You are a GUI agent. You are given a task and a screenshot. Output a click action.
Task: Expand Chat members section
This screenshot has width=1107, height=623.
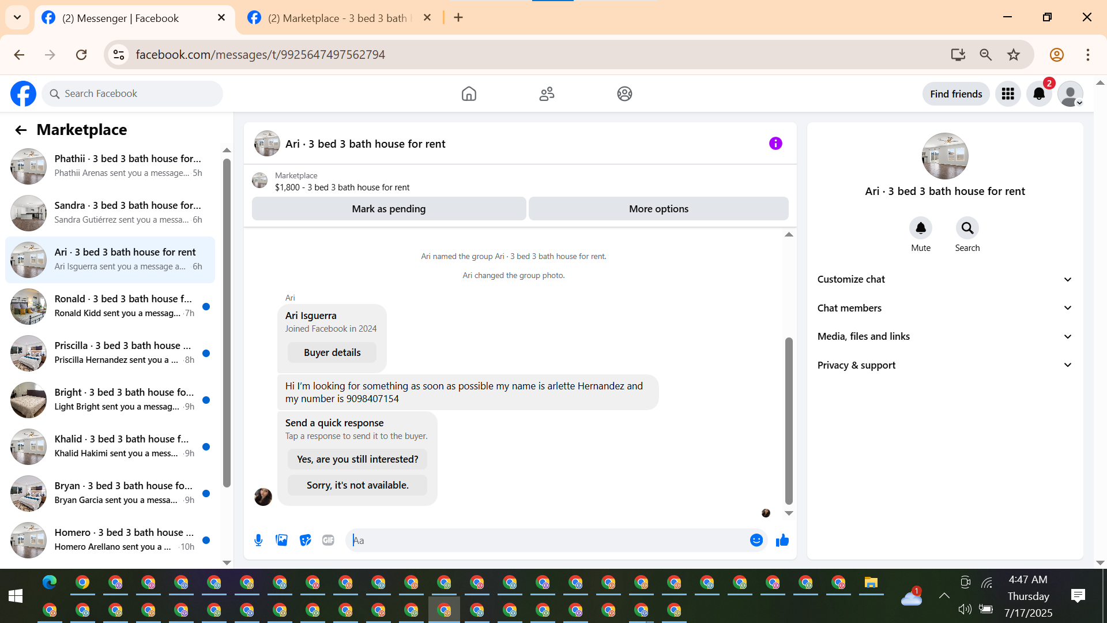point(944,308)
